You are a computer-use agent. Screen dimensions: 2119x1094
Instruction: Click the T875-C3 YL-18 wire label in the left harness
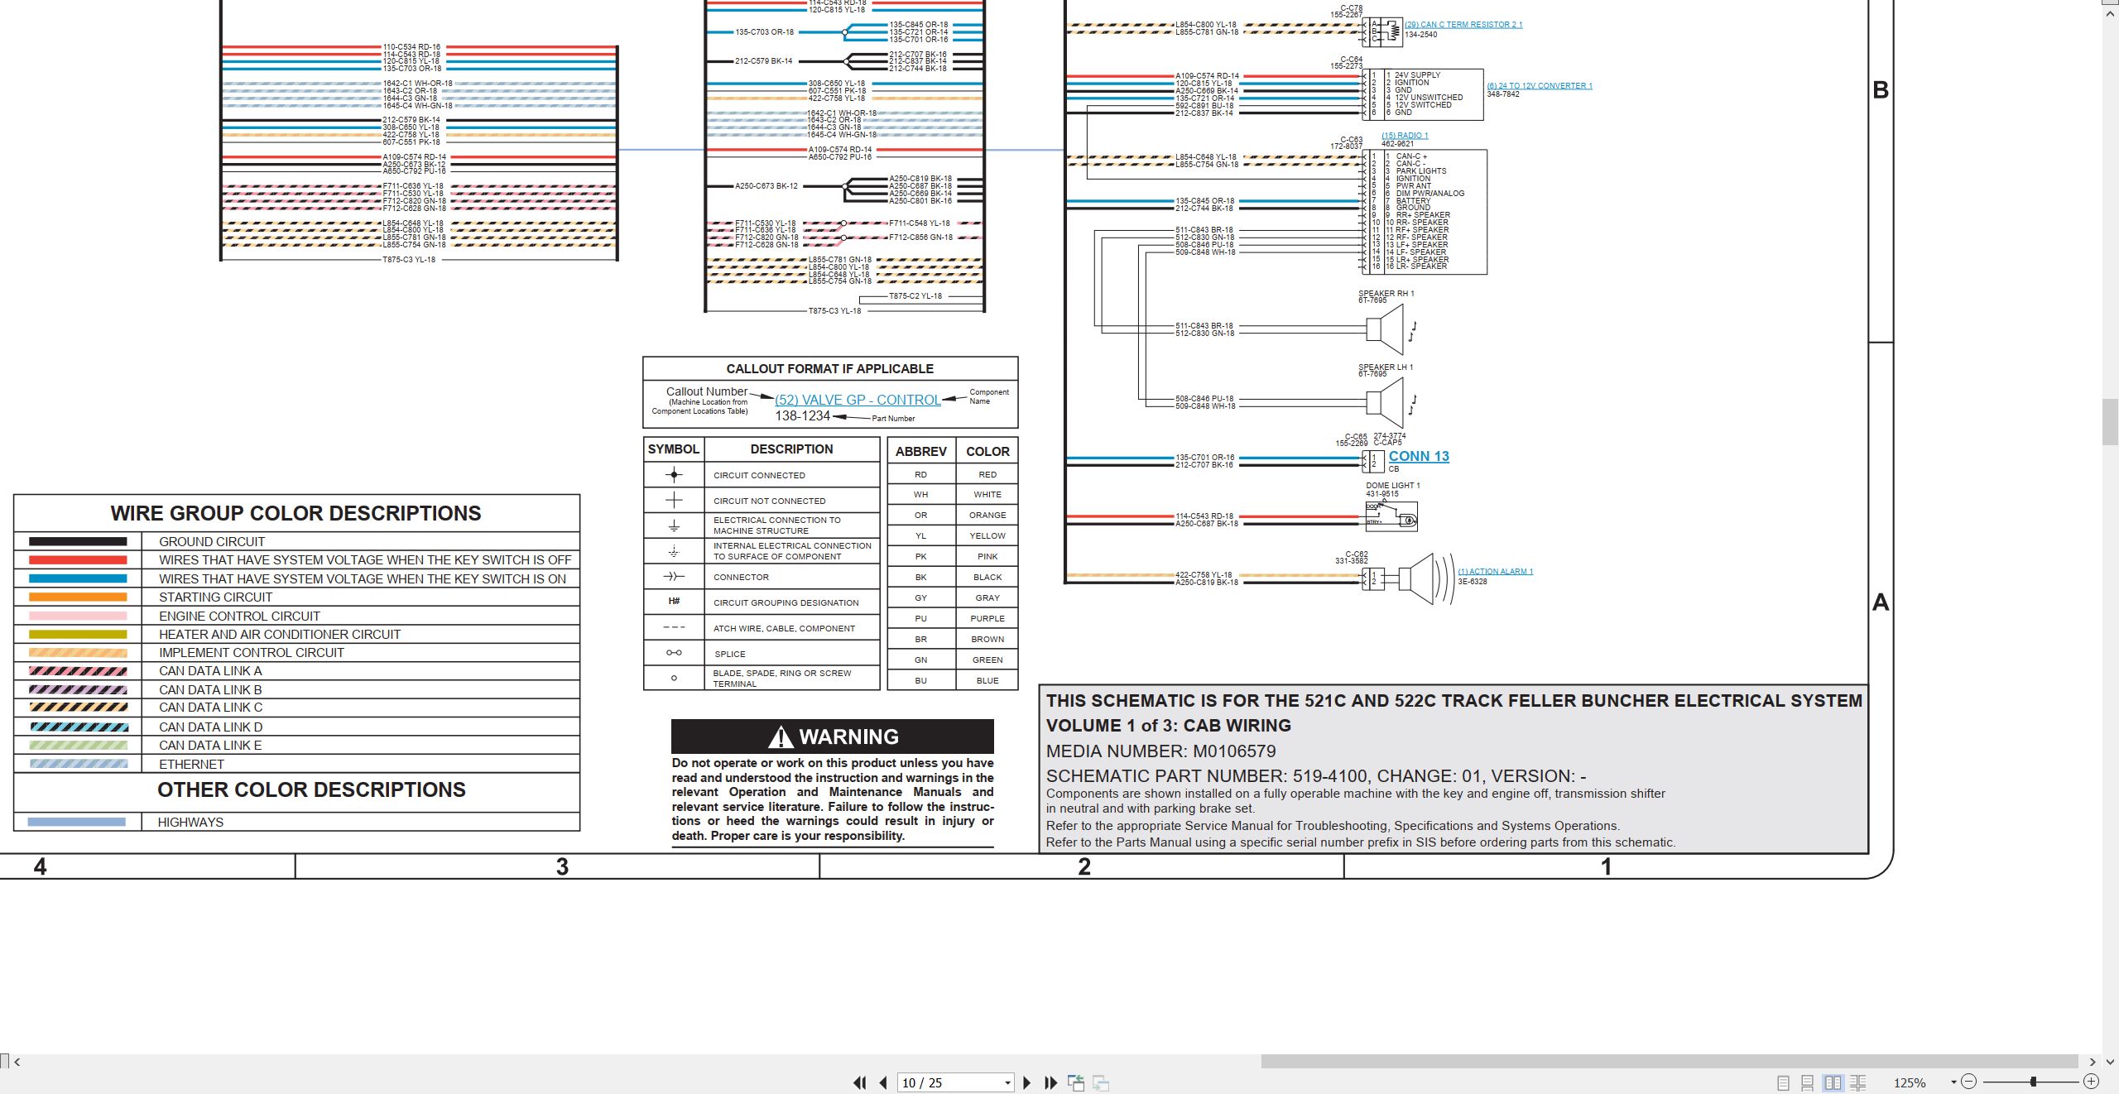pyautogui.click(x=409, y=260)
